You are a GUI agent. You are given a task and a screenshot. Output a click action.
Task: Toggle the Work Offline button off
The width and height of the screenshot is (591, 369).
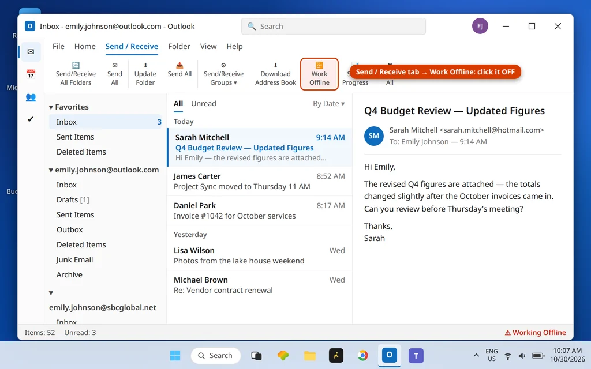tap(319, 74)
